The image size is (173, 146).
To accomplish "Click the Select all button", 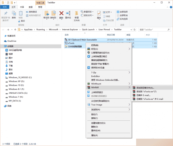I will pos(122,12).
